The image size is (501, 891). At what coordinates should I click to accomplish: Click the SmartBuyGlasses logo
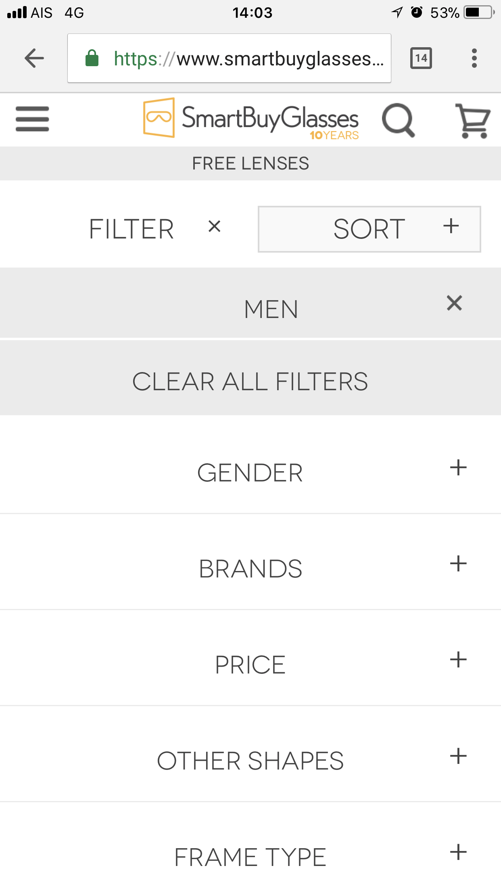pos(251,118)
